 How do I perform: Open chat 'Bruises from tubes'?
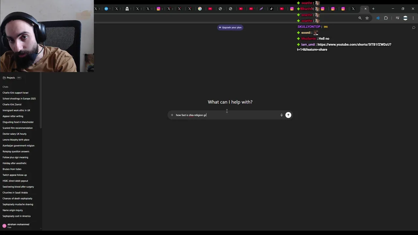[x=12, y=169]
